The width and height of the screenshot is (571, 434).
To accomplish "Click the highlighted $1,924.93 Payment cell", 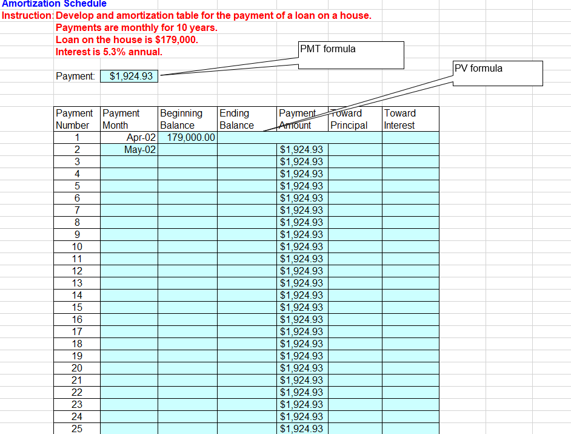I will (129, 76).
